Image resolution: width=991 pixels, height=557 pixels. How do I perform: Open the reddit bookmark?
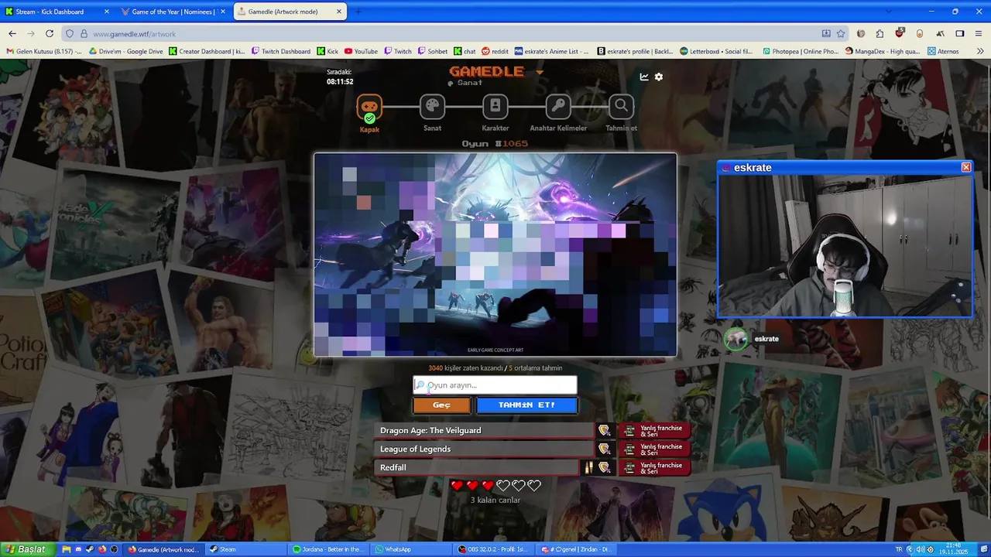495,51
